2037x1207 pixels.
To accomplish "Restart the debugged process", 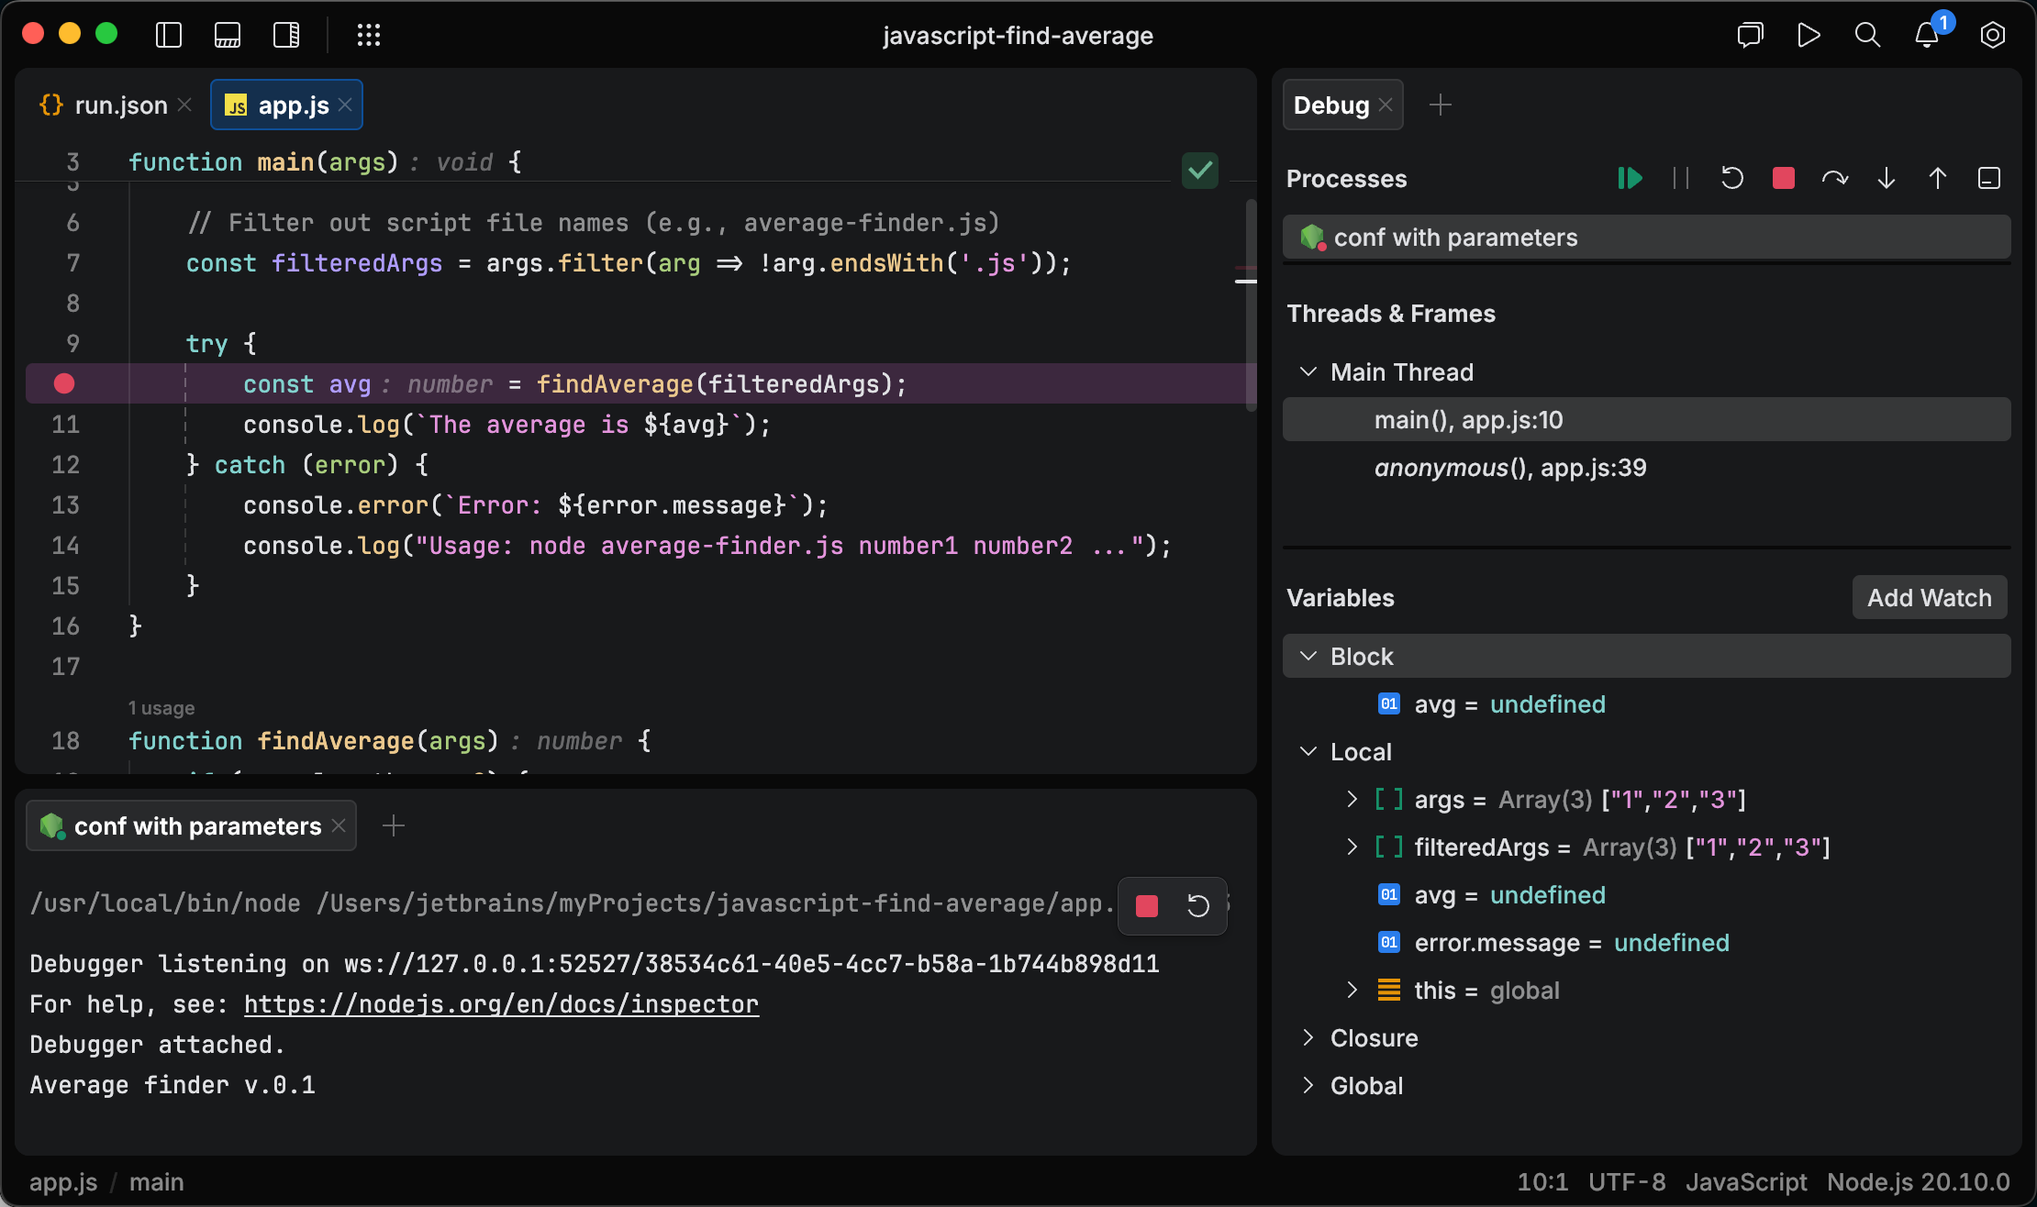I will 1732,178.
